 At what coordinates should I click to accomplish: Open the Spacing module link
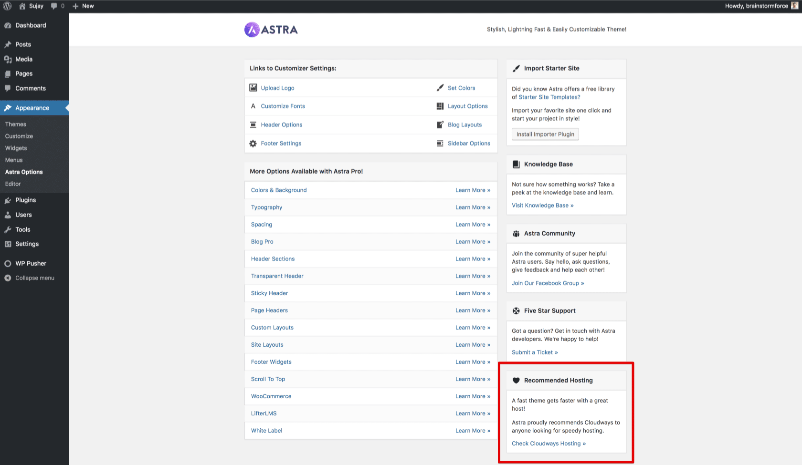pos(262,225)
